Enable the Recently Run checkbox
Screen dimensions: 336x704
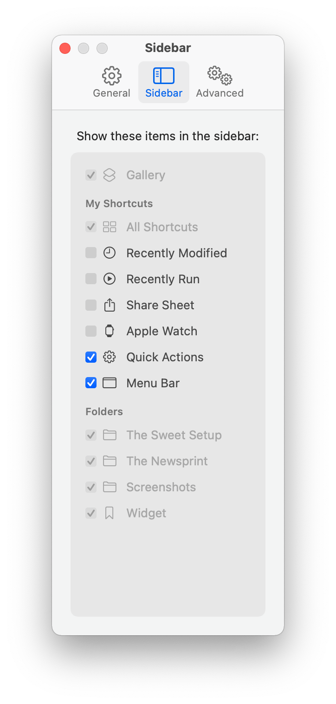coord(91,279)
